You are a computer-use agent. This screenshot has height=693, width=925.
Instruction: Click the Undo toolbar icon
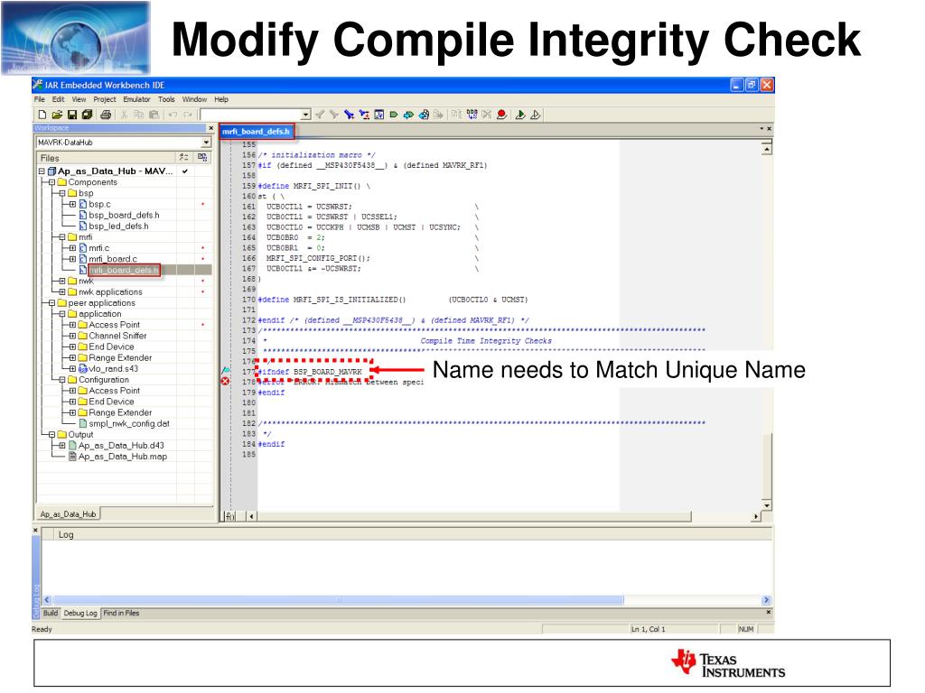pyautogui.click(x=173, y=115)
